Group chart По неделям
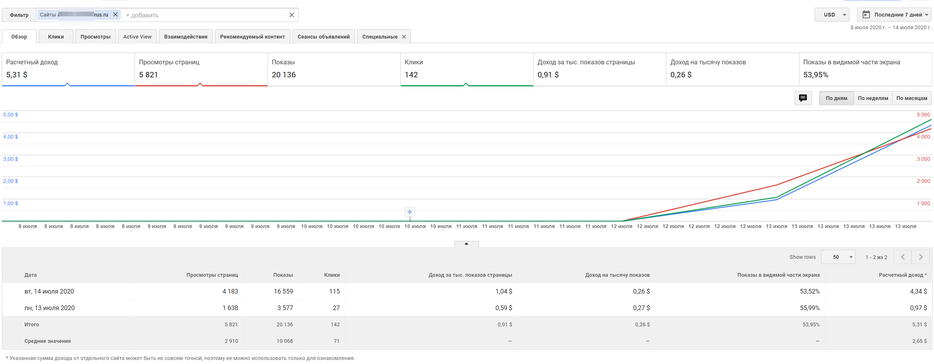 [873, 98]
